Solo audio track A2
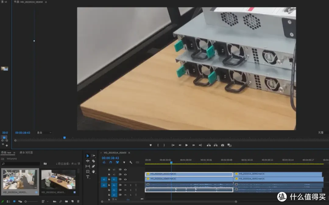The image size is (329, 205). tap(131, 190)
